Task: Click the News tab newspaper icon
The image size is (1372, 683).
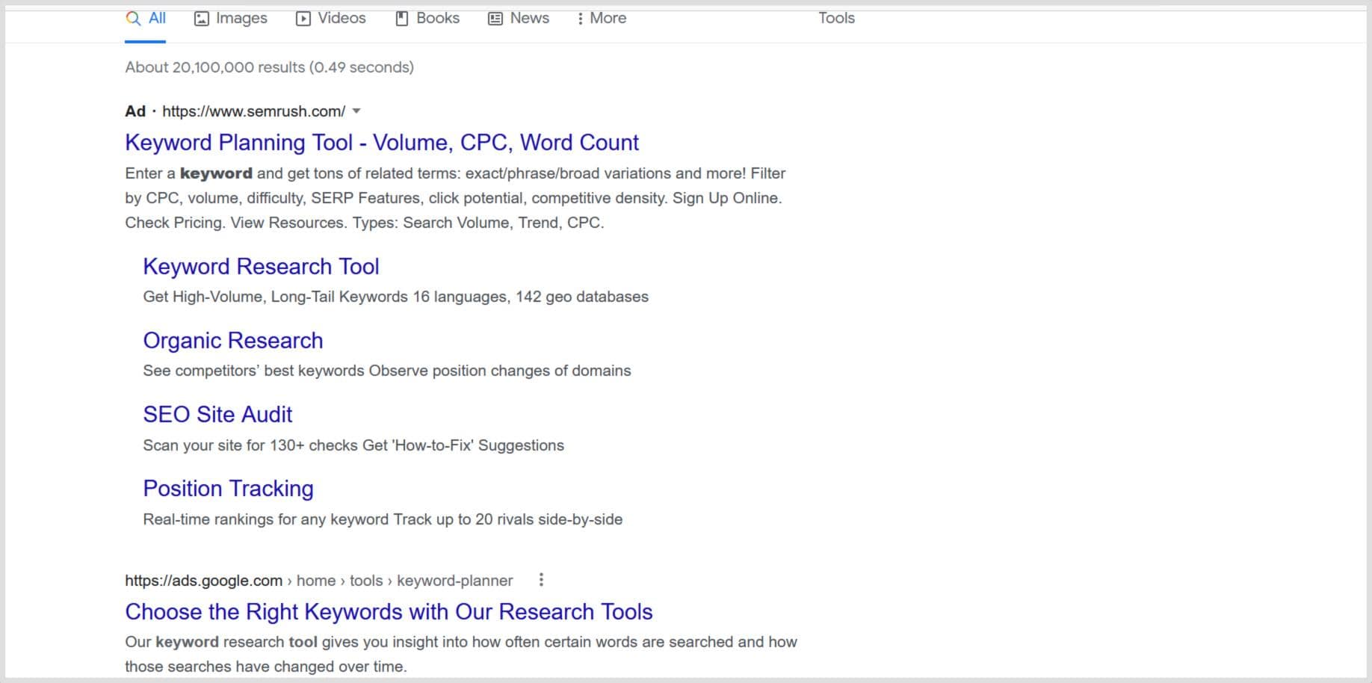Action: (495, 19)
